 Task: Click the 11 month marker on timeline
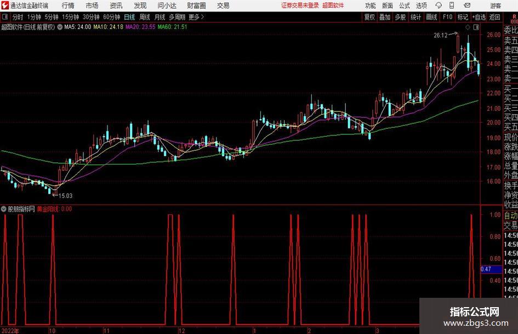(106, 331)
